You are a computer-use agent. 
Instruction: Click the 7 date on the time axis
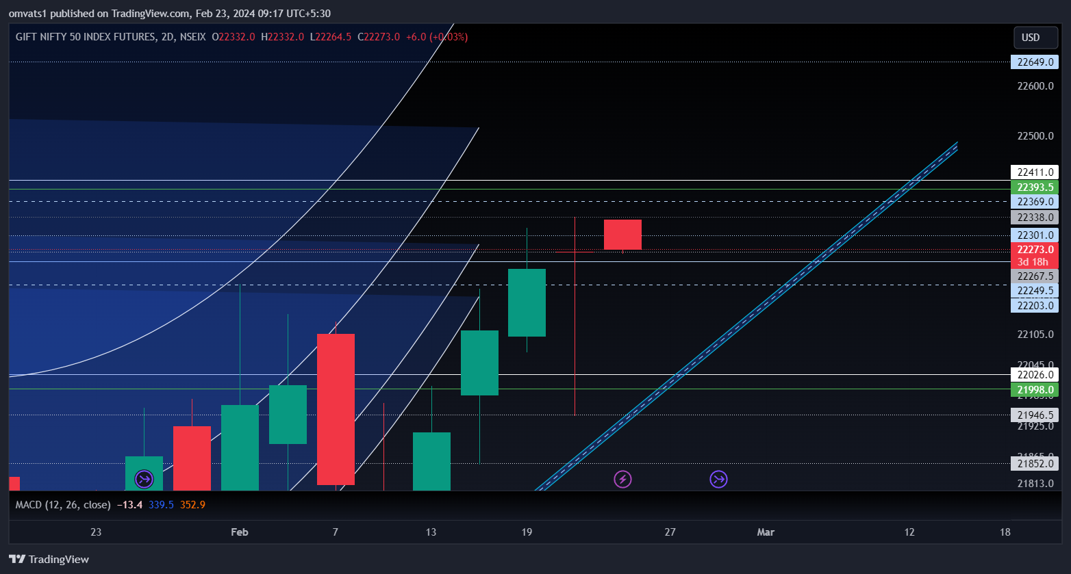pos(335,532)
